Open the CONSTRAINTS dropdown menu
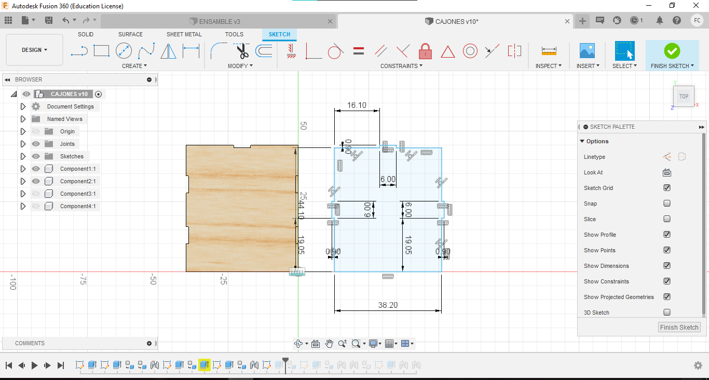The height and width of the screenshot is (380, 709). coord(401,66)
